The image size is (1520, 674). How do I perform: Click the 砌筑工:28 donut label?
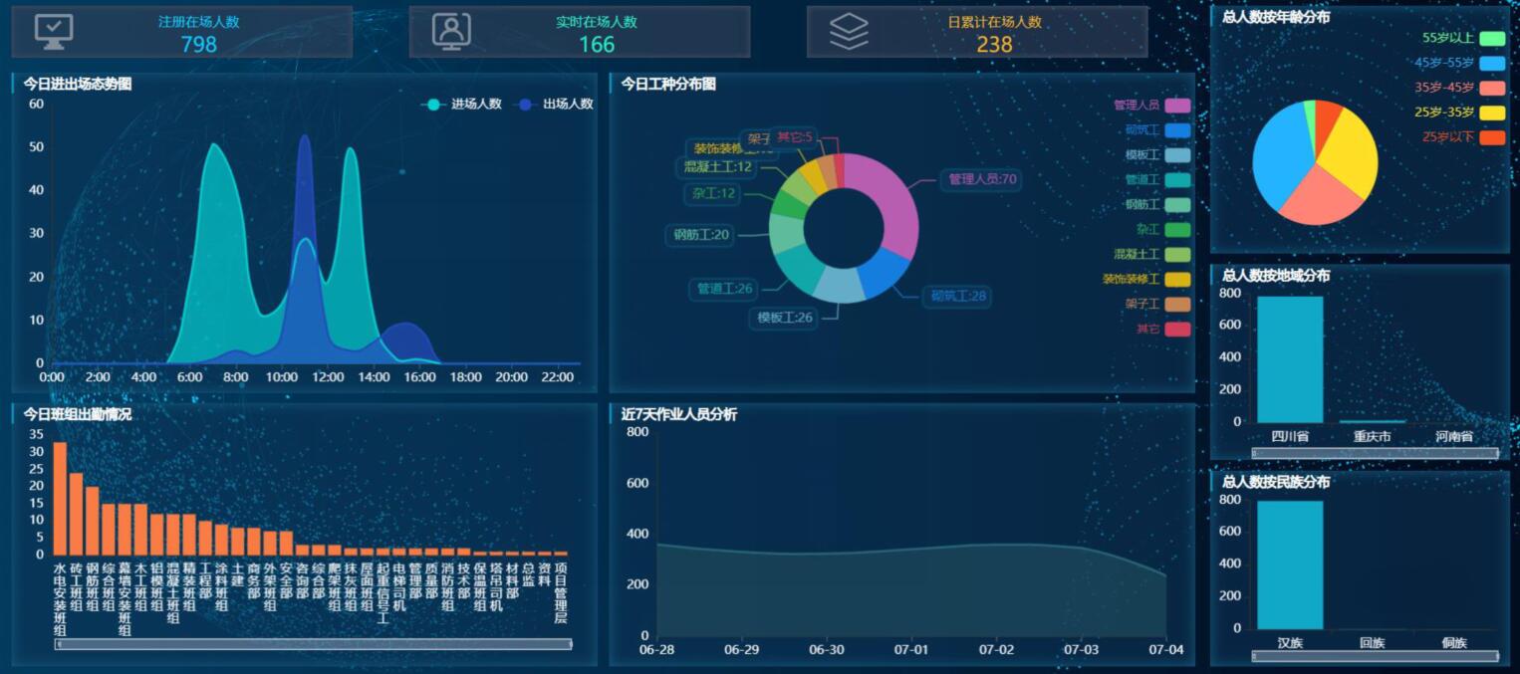click(x=958, y=296)
